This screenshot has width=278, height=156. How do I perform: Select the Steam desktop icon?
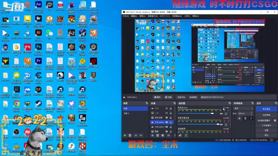pyautogui.click(x=39, y=105)
